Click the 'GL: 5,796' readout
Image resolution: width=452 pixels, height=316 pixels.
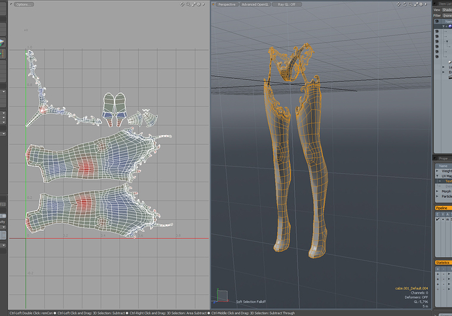[x=421, y=302]
